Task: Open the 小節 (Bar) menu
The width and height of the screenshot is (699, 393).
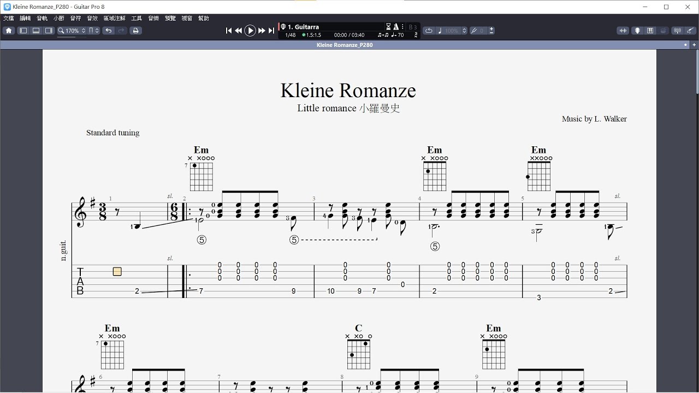Action: coord(59,18)
